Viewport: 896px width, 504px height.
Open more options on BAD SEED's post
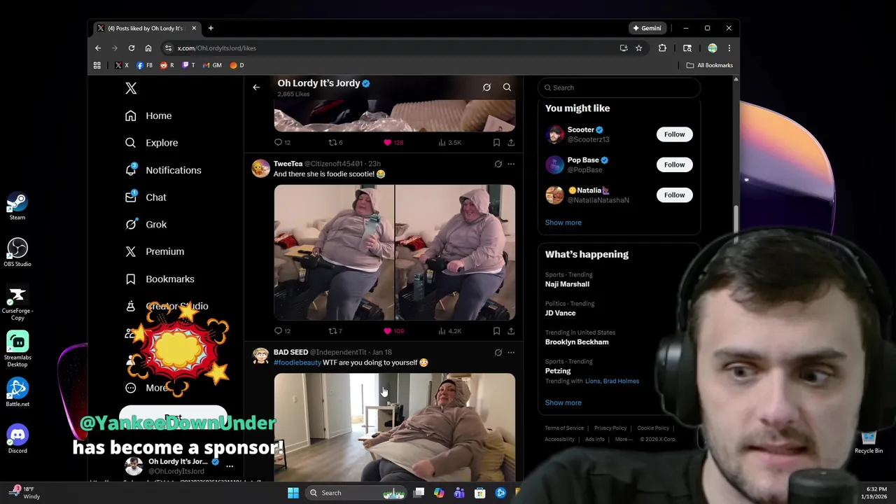click(511, 352)
